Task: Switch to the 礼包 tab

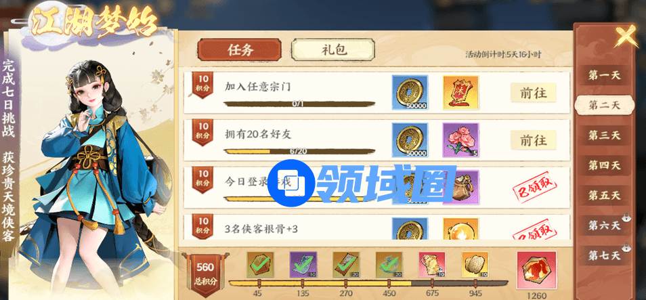Action: pyautogui.click(x=333, y=50)
